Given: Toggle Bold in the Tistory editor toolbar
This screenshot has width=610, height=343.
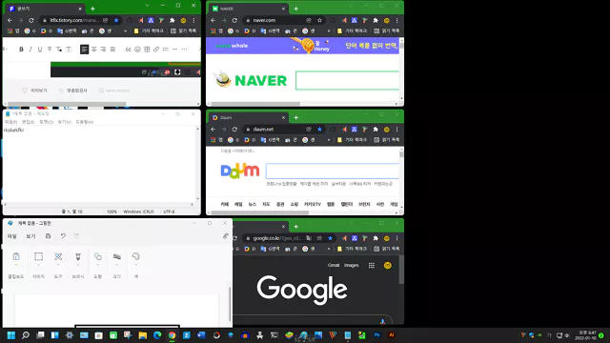Looking at the screenshot, I should [21, 50].
